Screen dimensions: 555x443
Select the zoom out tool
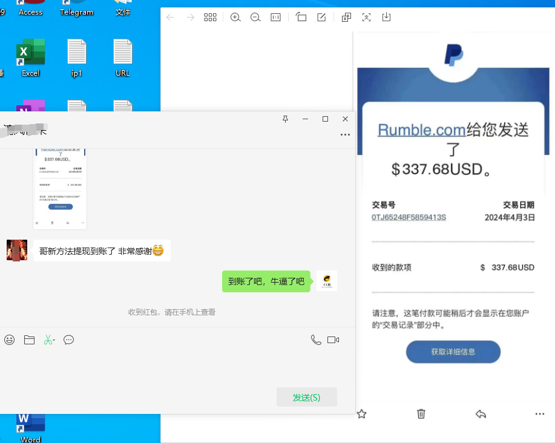tap(255, 17)
